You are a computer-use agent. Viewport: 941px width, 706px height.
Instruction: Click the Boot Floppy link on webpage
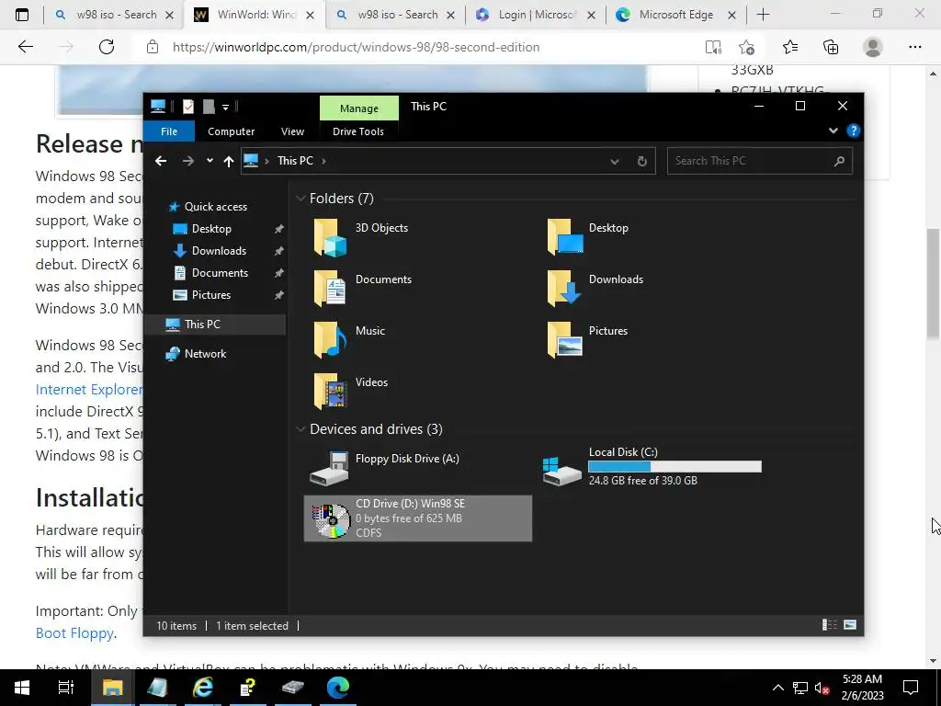pyautogui.click(x=74, y=633)
